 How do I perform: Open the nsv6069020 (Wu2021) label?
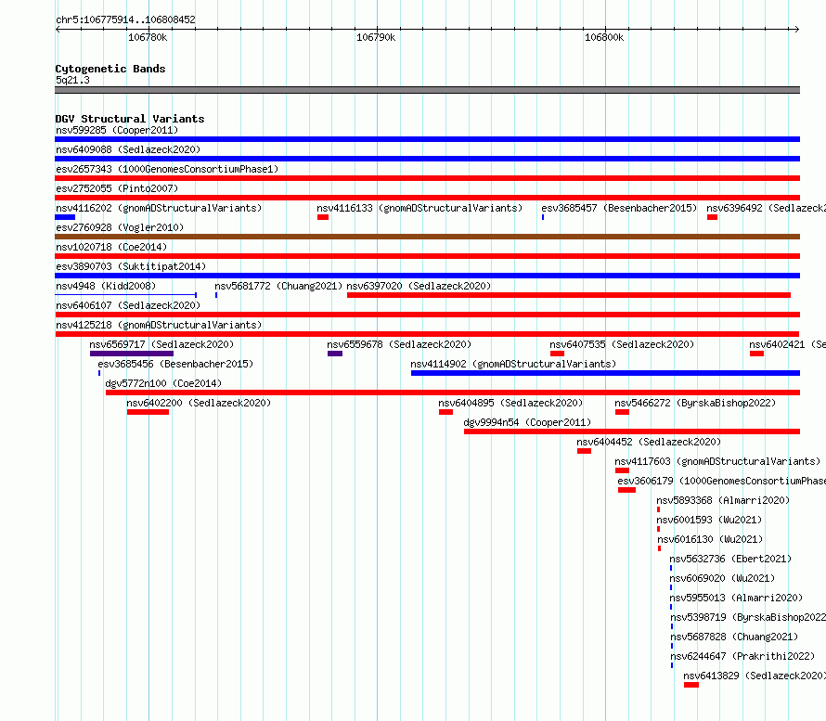722,578
